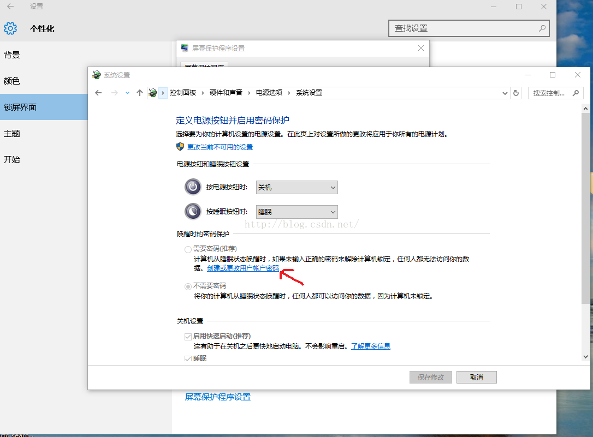Click the sleep moon icon beside 按睡眠按钮时

[193, 212]
